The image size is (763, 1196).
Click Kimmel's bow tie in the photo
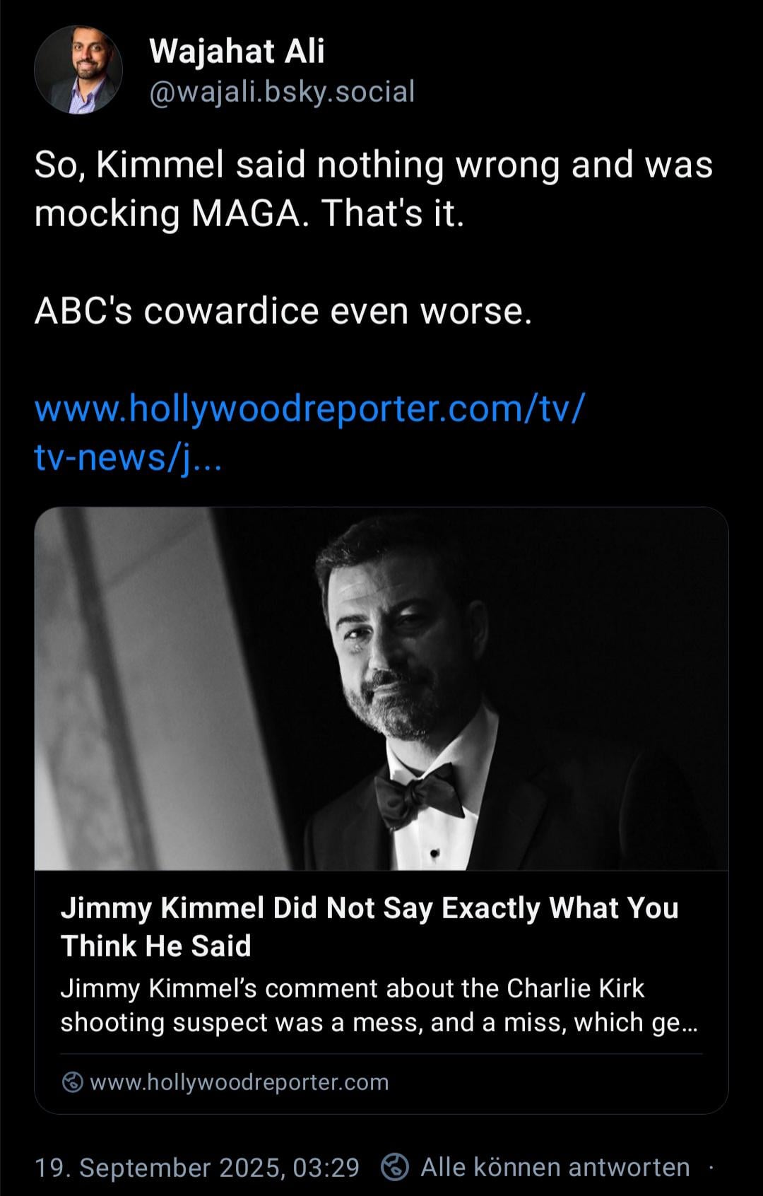pyautogui.click(x=418, y=794)
